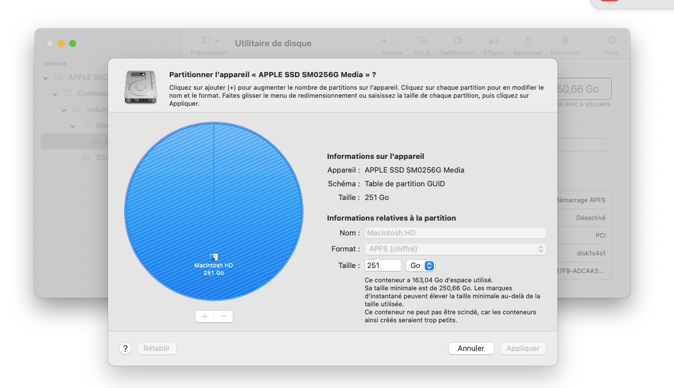Click the disk icon of the highlighted sidebar row

[95, 141]
